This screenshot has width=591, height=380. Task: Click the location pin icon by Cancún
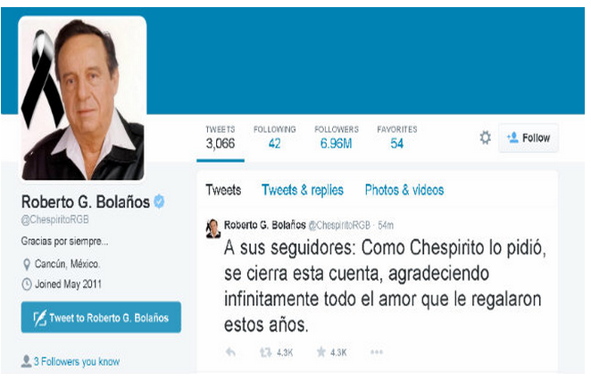pos(27,264)
